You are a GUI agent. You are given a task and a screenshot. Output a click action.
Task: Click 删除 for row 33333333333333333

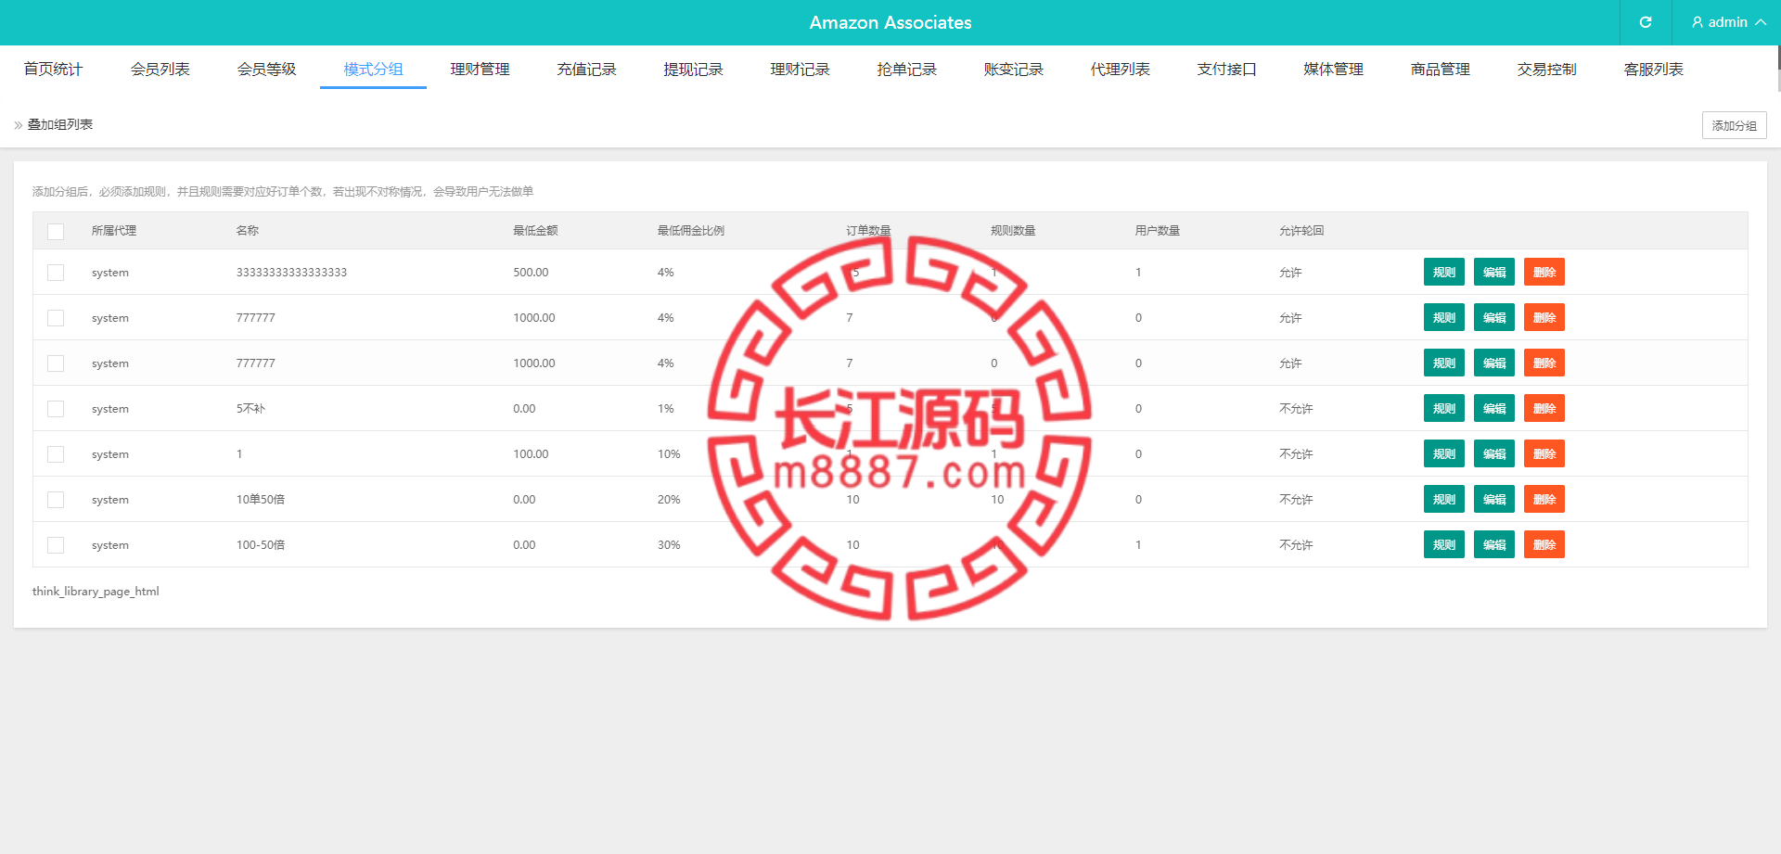coord(1544,273)
